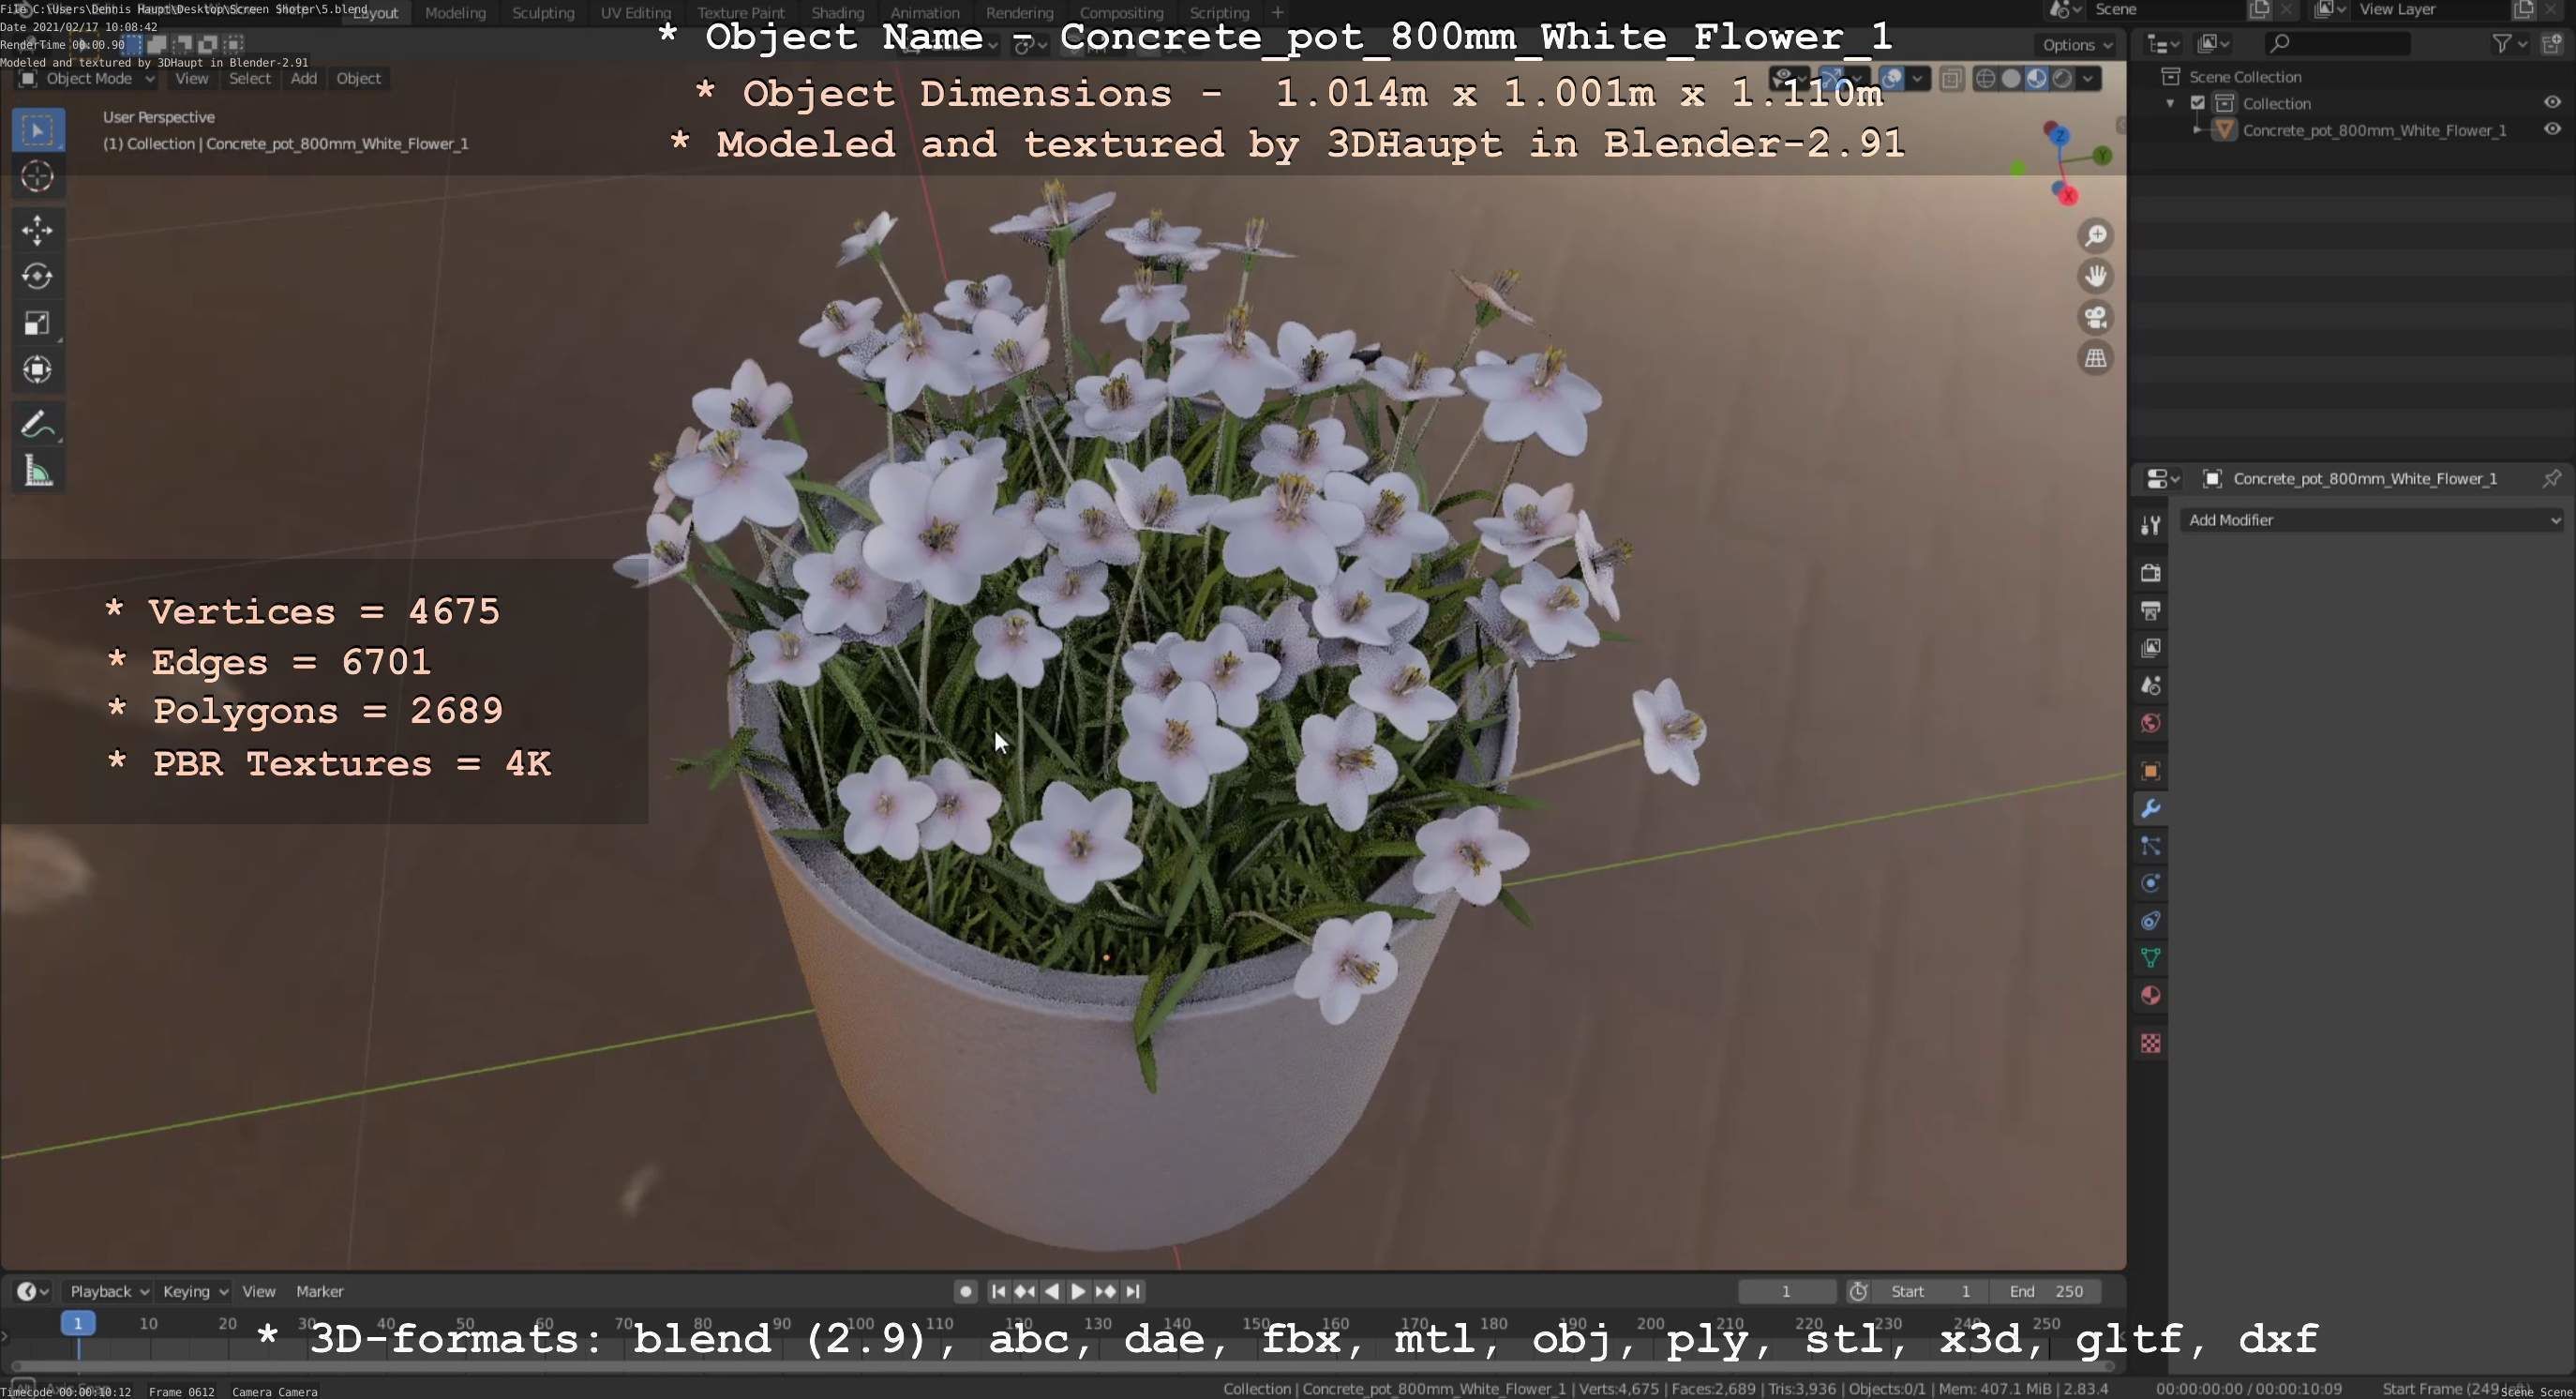Collapse the Collection tree arrow
Image resolution: width=2576 pixels, height=1399 pixels.
(x=2170, y=103)
